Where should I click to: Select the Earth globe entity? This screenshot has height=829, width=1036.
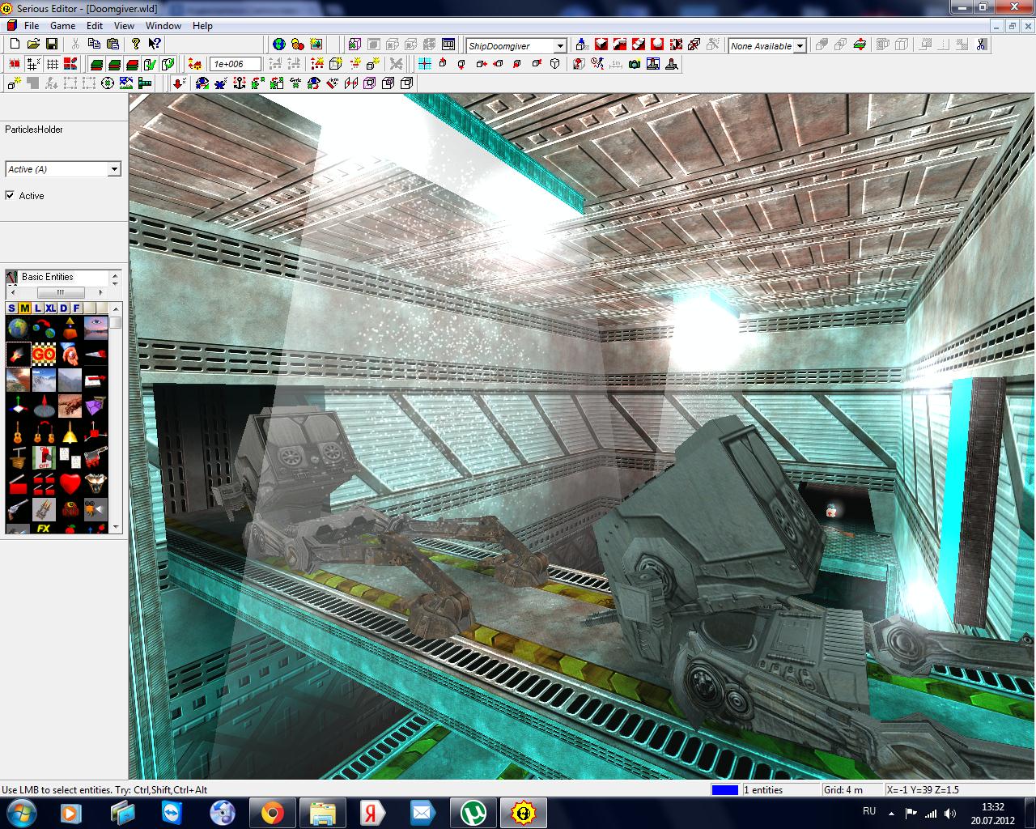click(18, 328)
